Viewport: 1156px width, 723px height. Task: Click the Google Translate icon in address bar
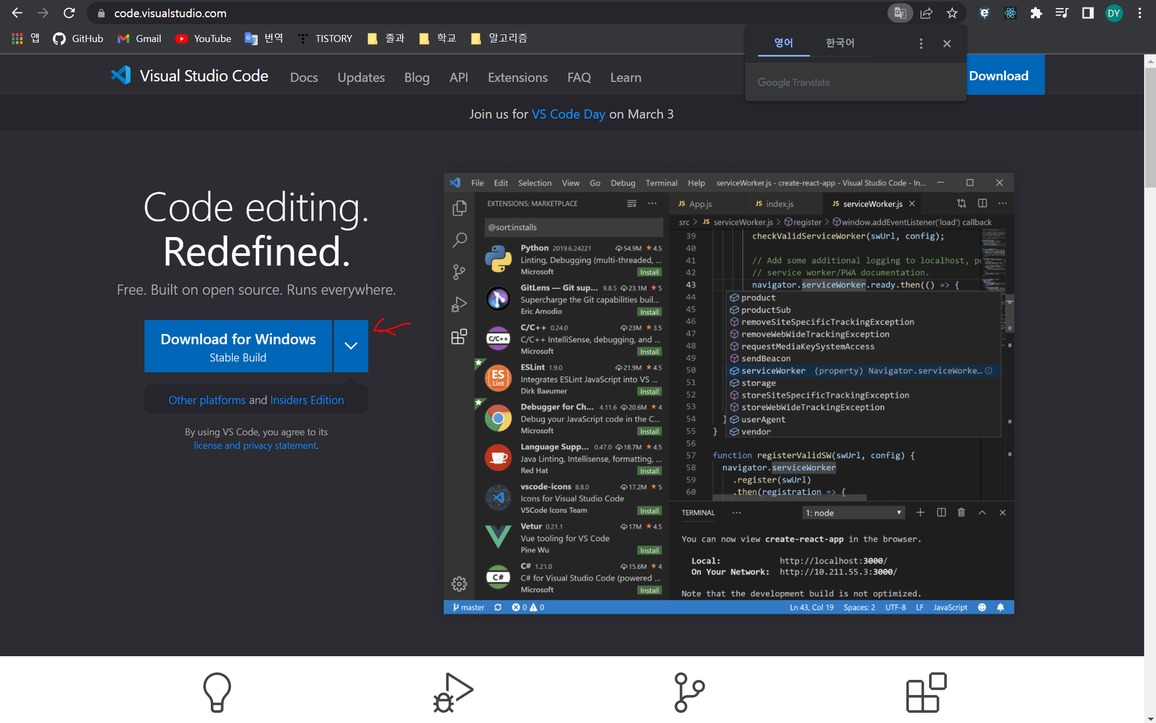click(x=899, y=13)
